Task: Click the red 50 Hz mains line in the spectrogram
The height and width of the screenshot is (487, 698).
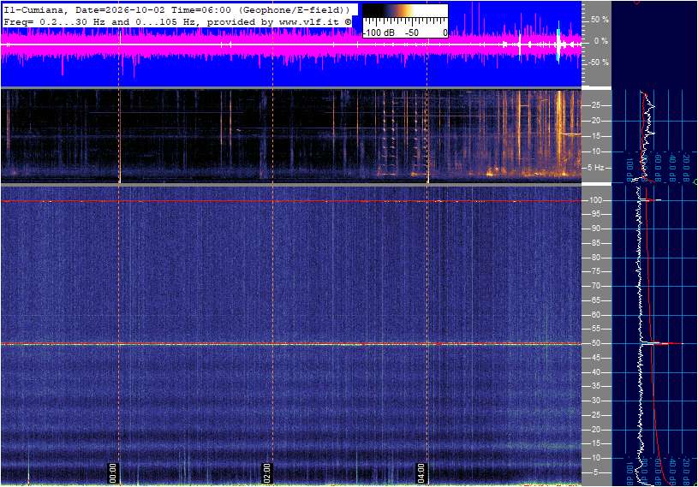Action: 291,344
